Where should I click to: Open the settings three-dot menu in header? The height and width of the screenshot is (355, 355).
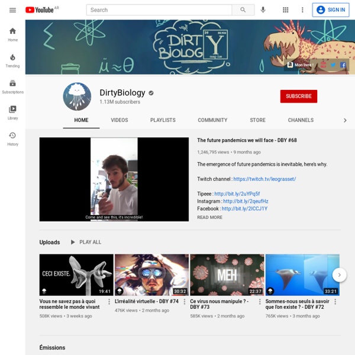[x=302, y=9]
